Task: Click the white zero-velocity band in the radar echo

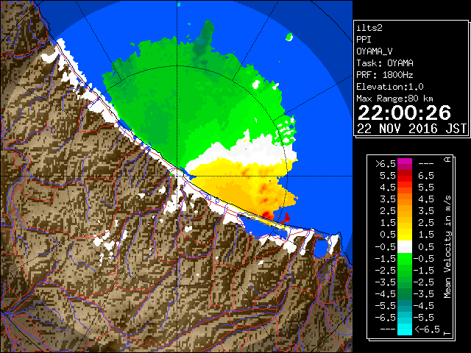Action: (x=252, y=150)
